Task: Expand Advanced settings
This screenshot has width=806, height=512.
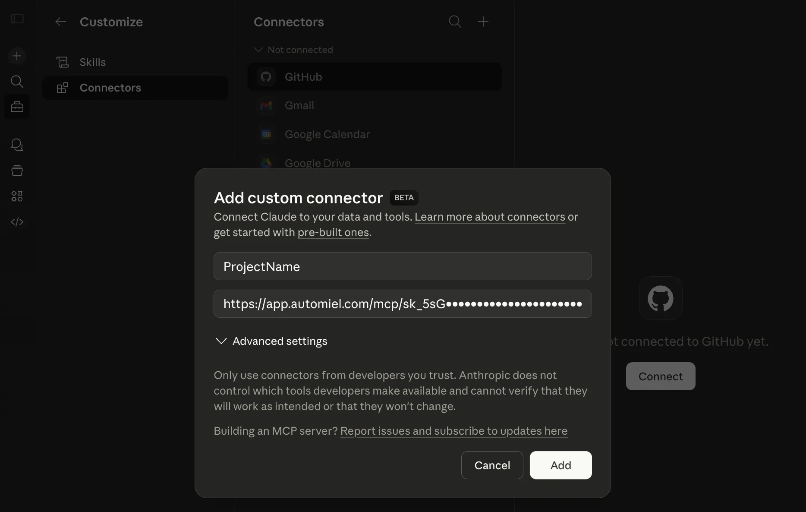Action: click(271, 341)
